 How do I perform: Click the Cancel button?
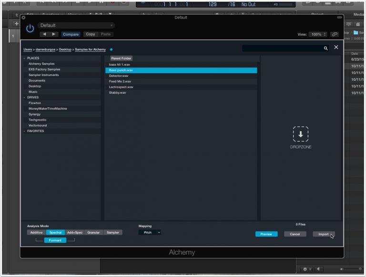(295, 234)
